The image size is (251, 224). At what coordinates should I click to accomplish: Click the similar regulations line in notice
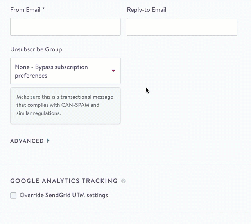point(39,113)
